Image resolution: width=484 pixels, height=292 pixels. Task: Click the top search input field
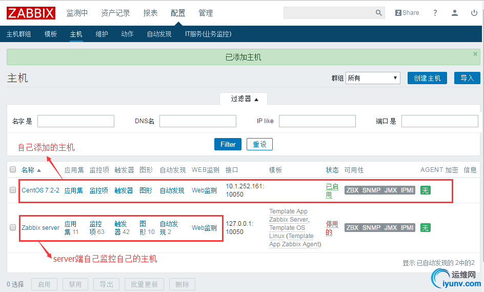329,13
